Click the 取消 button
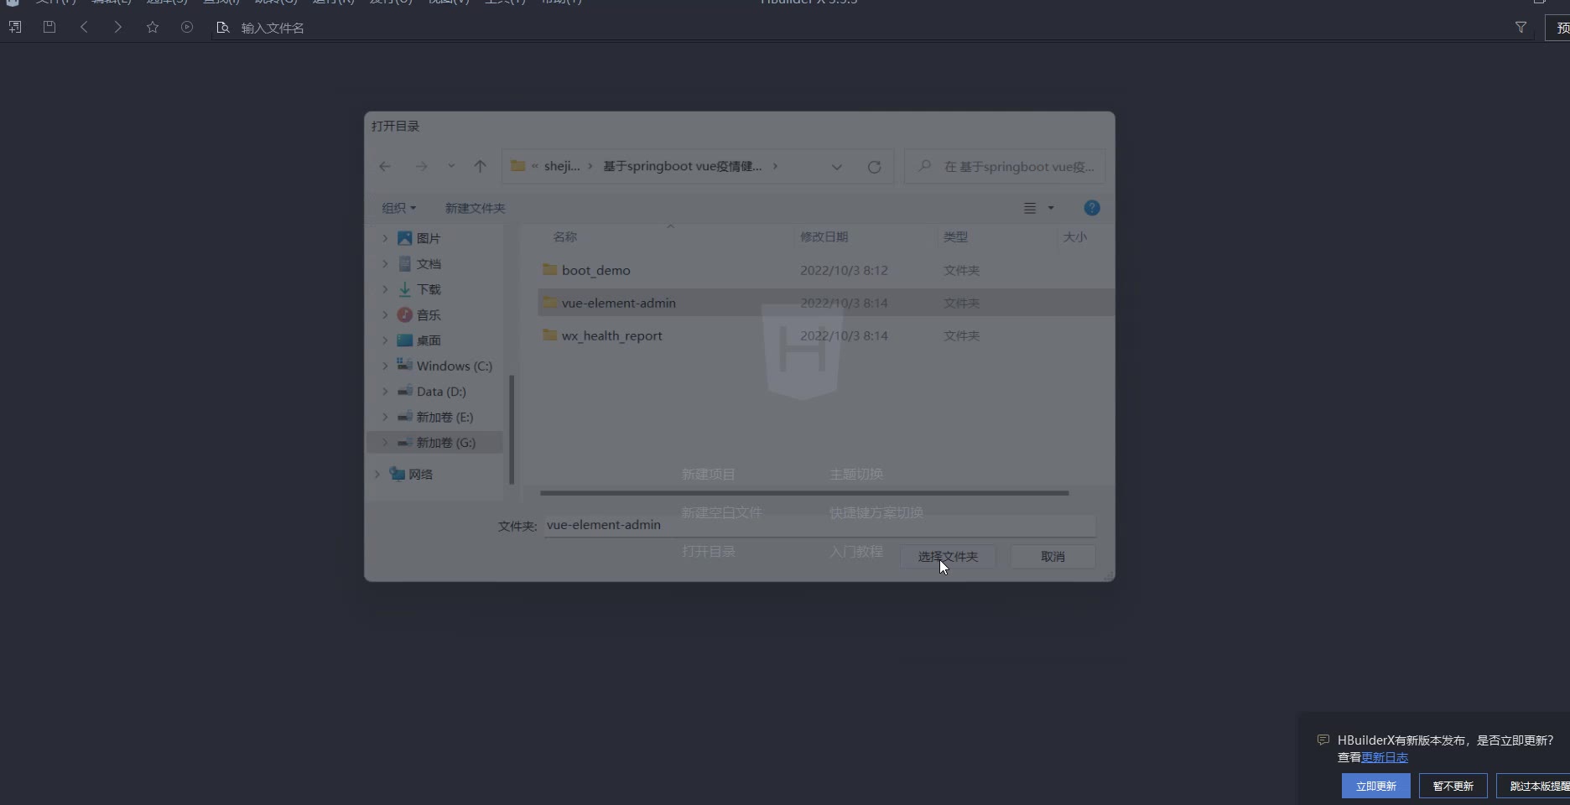This screenshot has height=805, width=1570. coord(1053,556)
